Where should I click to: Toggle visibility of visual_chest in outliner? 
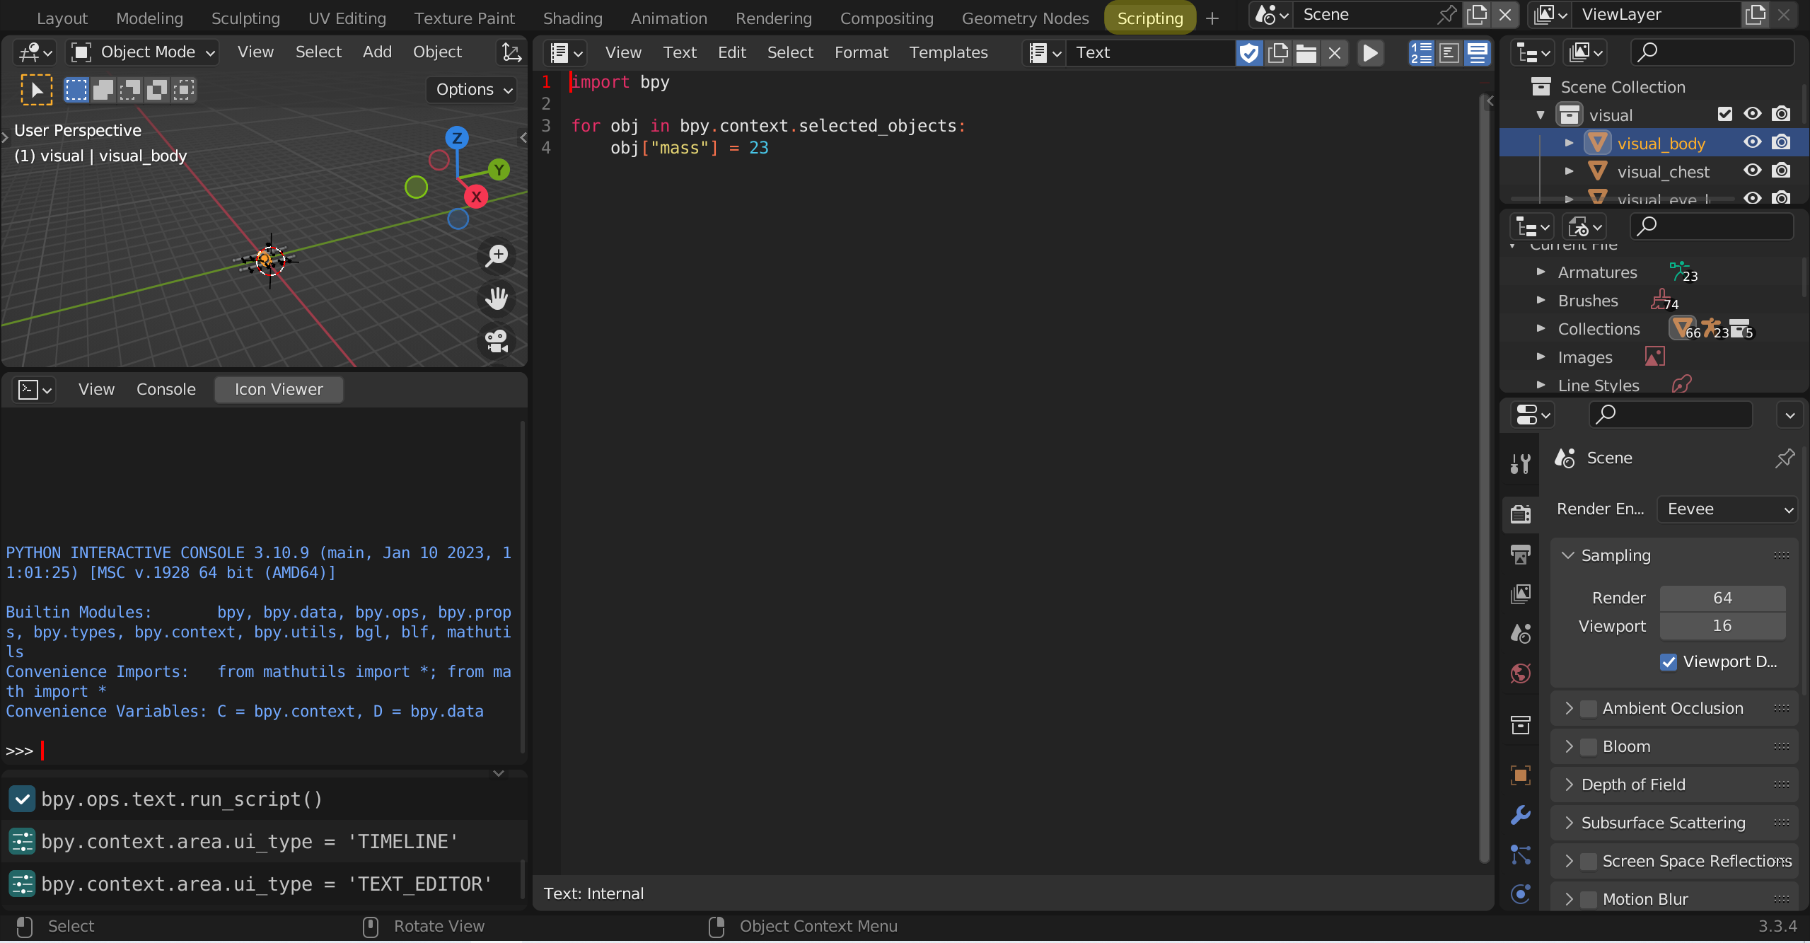[1752, 170]
